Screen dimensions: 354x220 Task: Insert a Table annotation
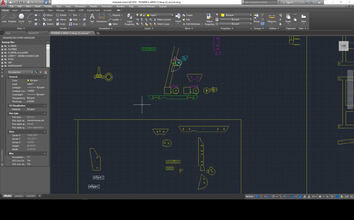point(113,24)
